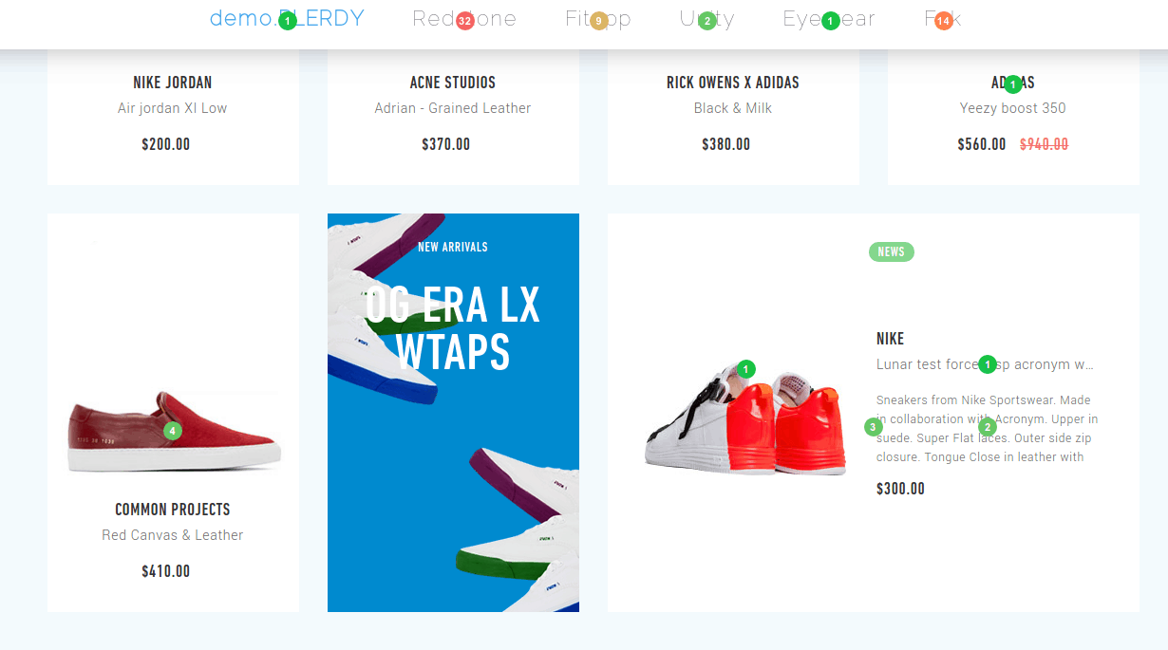This screenshot has width=1168, height=650.
Task: Click the green 2 badge on Unity
Action: [706, 21]
